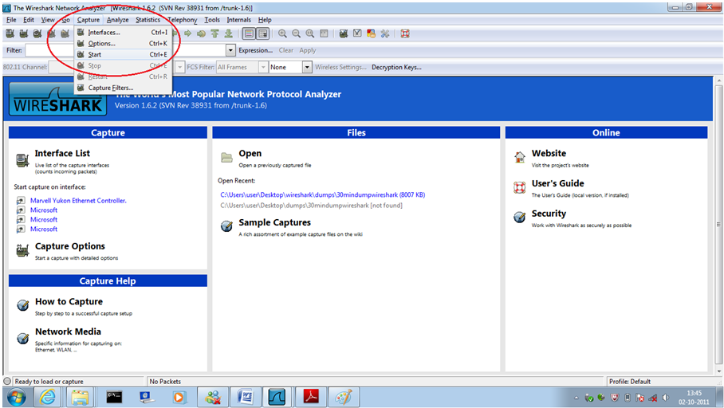
Task: Click the Profile: Default status bar entry
Action: [629, 381]
